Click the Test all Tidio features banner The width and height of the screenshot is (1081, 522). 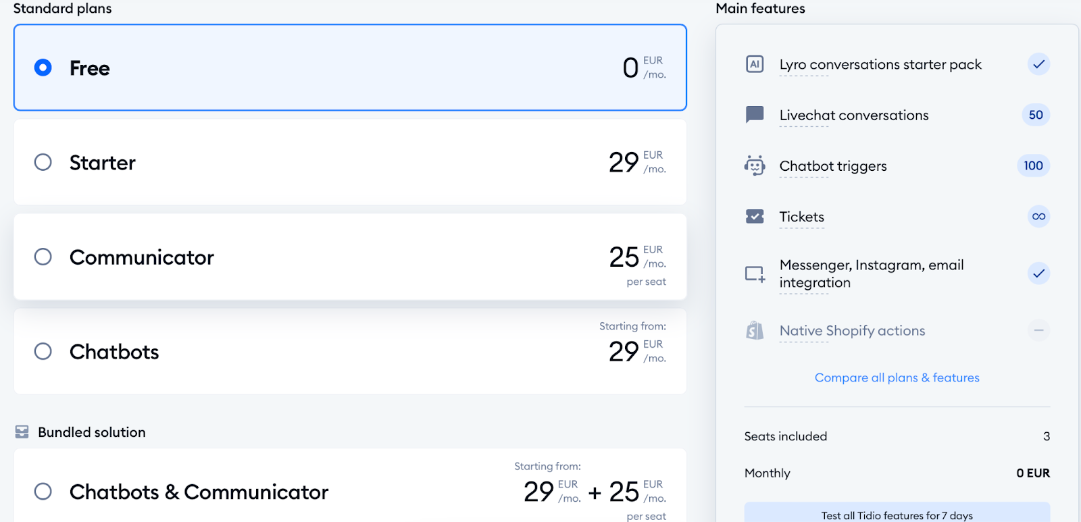tap(897, 513)
